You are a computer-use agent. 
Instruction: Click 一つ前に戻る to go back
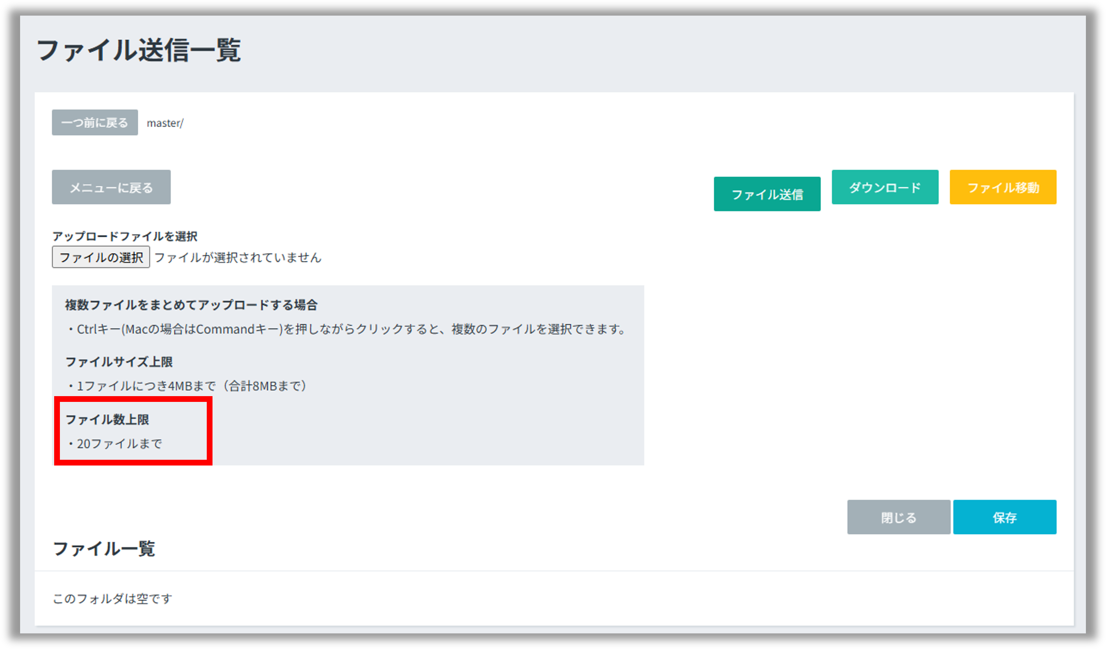pyautogui.click(x=94, y=122)
